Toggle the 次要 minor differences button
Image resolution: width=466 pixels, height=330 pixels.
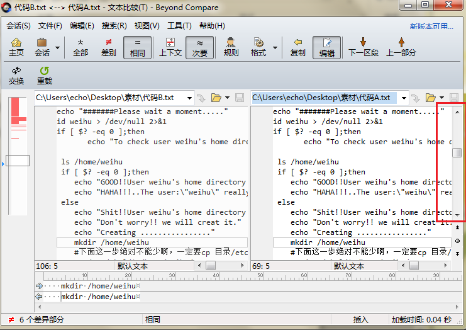(199, 47)
